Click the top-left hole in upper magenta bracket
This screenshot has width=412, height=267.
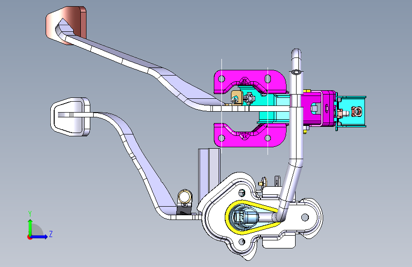pyautogui.click(x=221, y=78)
